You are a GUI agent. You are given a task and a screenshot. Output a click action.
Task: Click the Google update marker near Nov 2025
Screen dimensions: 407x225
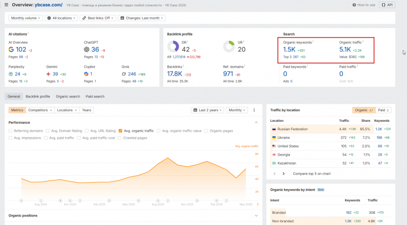click(197, 201)
